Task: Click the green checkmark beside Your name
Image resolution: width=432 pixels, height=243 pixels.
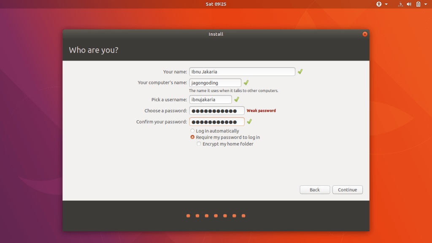Action: [300, 72]
